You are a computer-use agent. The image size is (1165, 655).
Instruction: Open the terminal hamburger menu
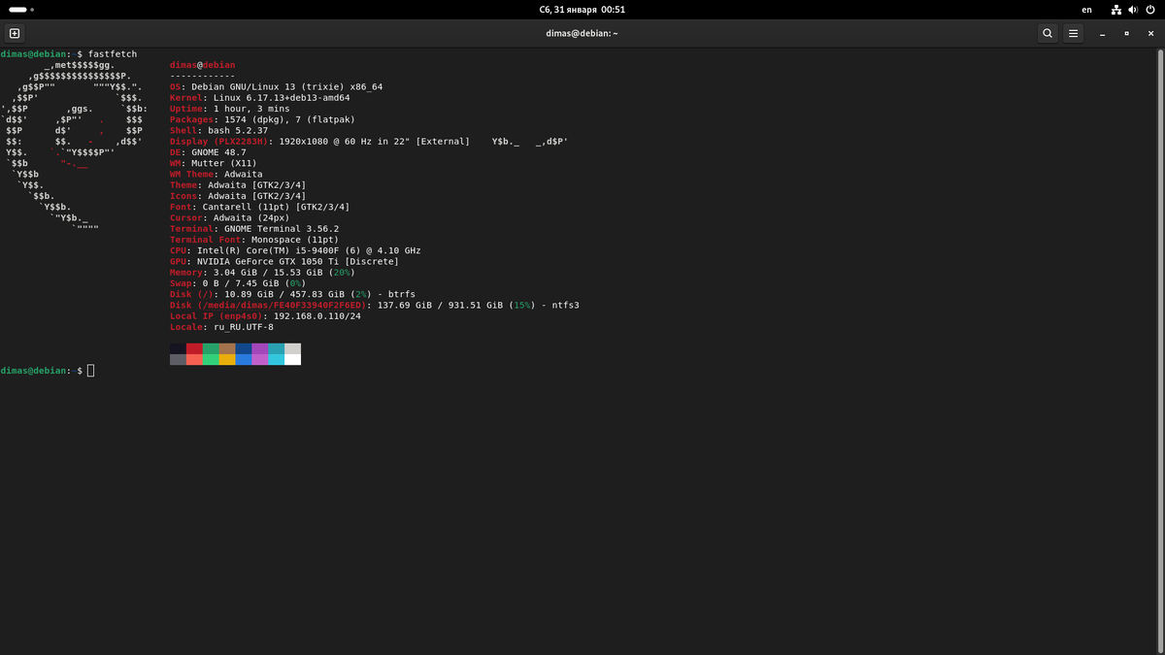[1073, 33]
